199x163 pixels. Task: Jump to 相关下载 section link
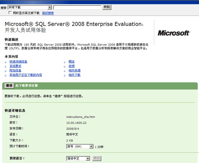(x=75, y=75)
